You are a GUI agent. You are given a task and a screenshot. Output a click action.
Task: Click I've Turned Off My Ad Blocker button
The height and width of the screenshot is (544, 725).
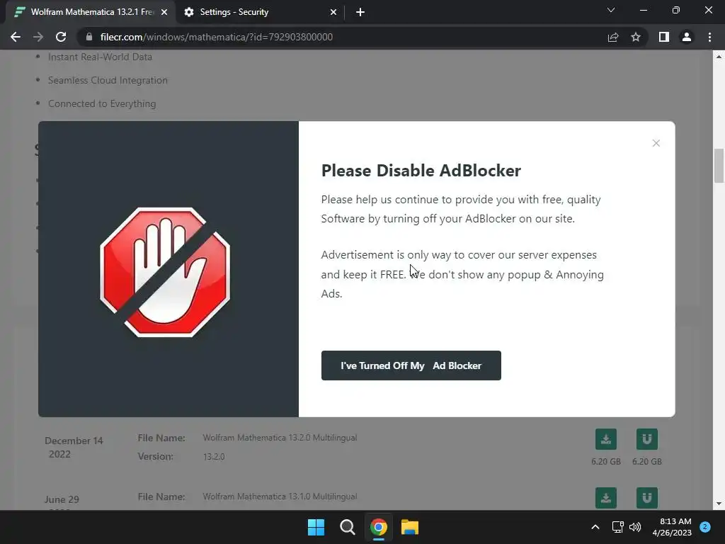(411, 365)
